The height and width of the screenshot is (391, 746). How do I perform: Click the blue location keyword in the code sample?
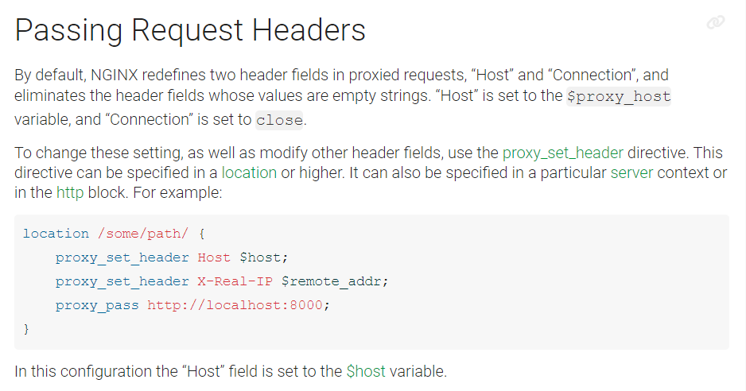coord(56,234)
